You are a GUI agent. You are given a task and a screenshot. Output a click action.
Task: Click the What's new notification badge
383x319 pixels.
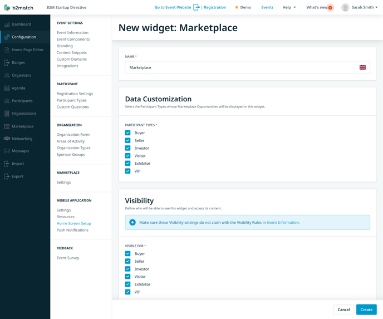tap(330, 8)
